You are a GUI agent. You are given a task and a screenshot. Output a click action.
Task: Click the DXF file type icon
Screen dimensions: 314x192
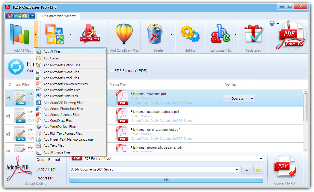[20, 116]
